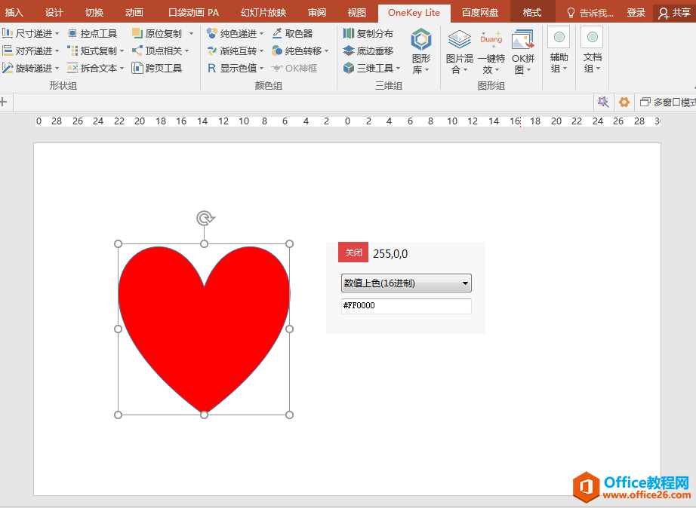Click the 底边垂移 tool
Image resolution: width=696 pixels, height=508 pixels.
(x=368, y=50)
